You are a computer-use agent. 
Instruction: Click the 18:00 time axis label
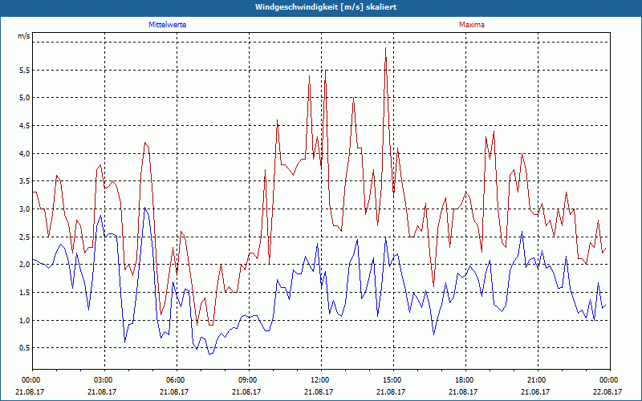[466, 380]
